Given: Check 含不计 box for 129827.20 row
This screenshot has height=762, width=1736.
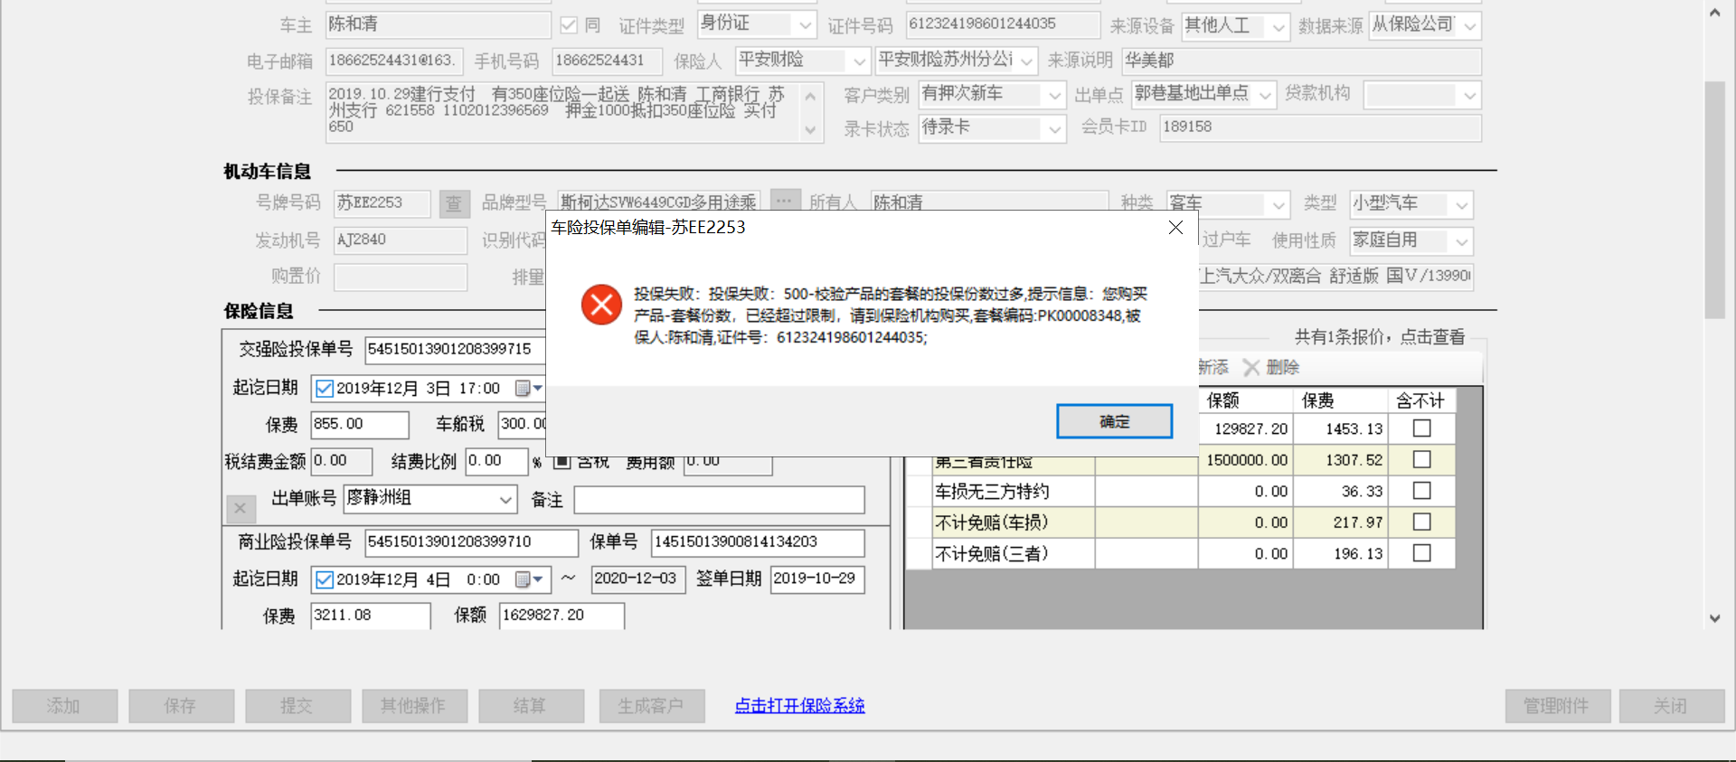Looking at the screenshot, I should click(1421, 428).
